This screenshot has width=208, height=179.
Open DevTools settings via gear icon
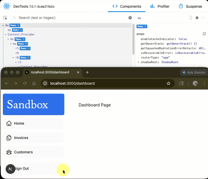[x=130, y=18]
